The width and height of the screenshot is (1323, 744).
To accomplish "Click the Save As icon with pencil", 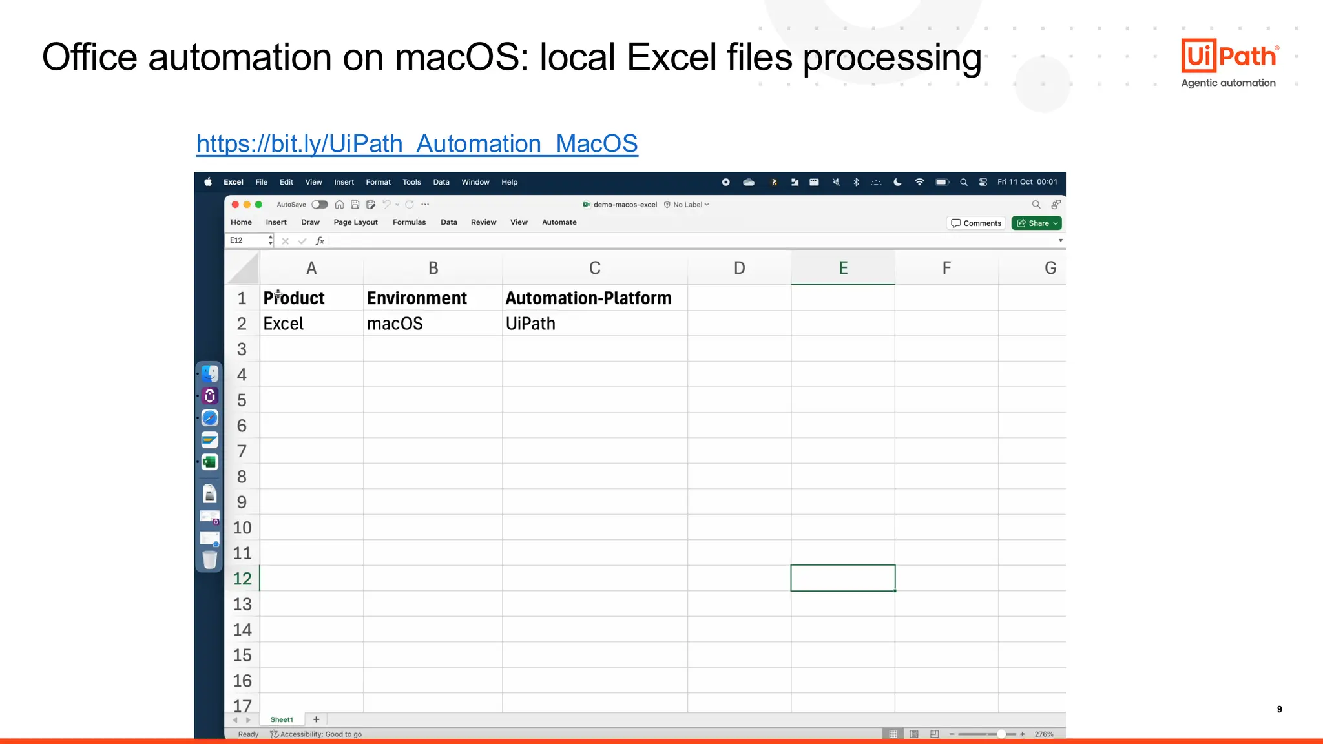I will (371, 205).
